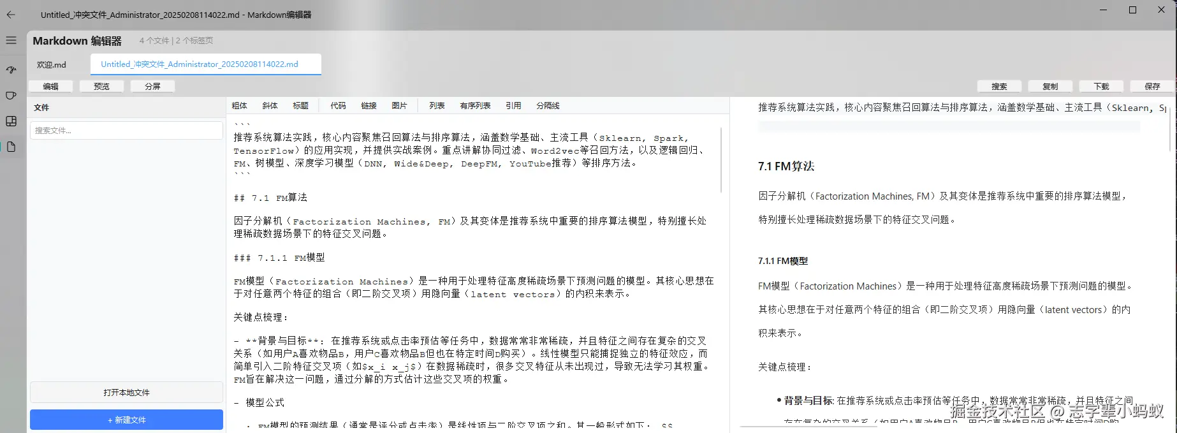Open the layout grid sidebar icon

tap(11, 121)
